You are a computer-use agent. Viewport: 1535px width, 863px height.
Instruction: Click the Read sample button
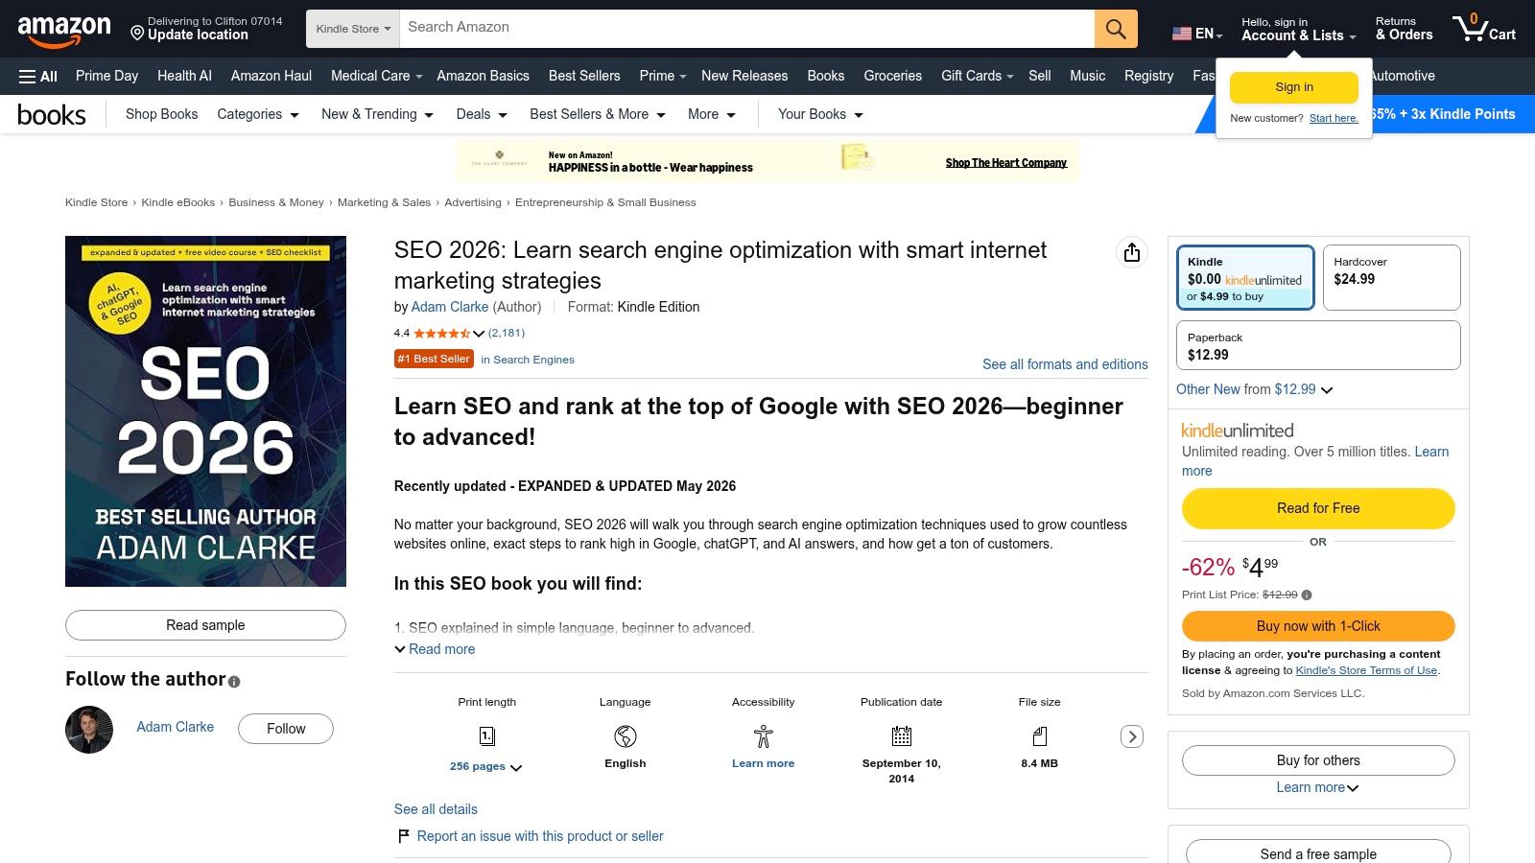(x=205, y=625)
